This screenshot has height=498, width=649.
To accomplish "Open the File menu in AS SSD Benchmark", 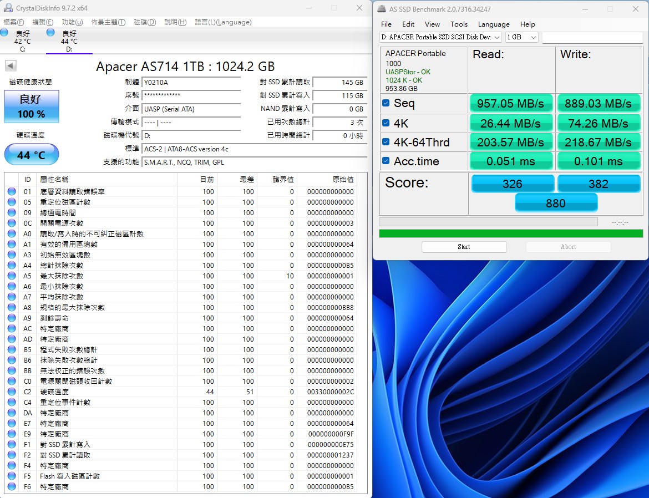I will pos(386,24).
